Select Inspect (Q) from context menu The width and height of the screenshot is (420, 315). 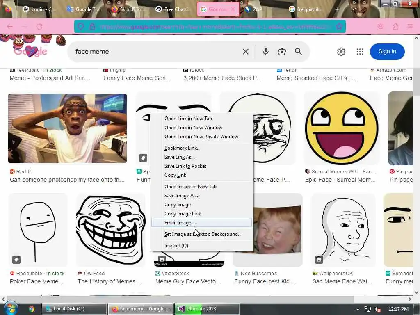(x=201, y=246)
